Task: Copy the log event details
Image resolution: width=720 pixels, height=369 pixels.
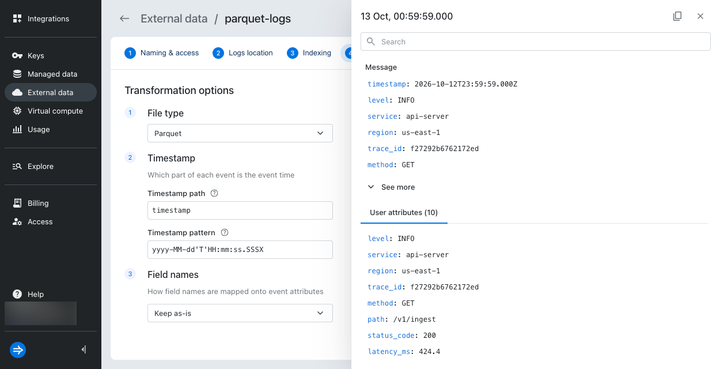Action: click(677, 16)
